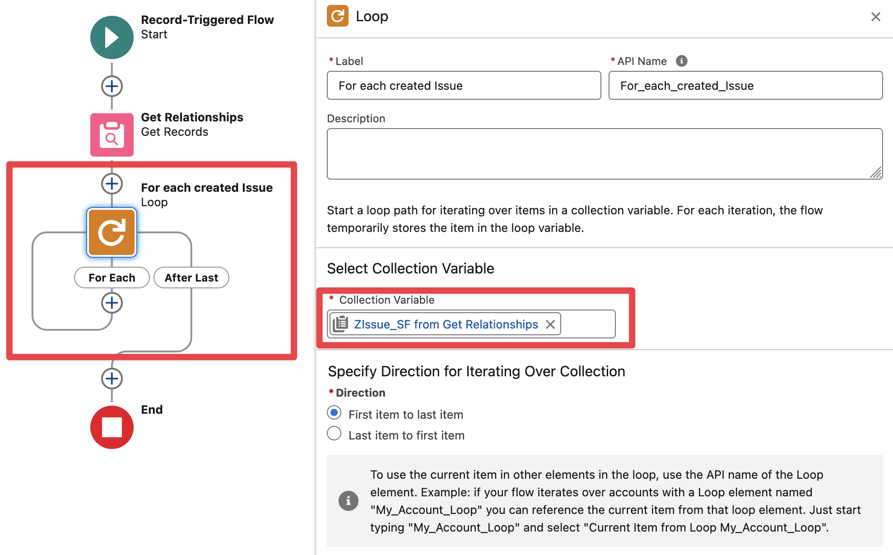Image resolution: width=893 pixels, height=555 pixels.
Task: Click inside the Description text area
Action: pyautogui.click(x=604, y=153)
